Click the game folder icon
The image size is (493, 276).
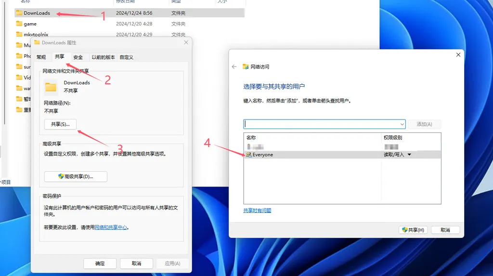19,24
